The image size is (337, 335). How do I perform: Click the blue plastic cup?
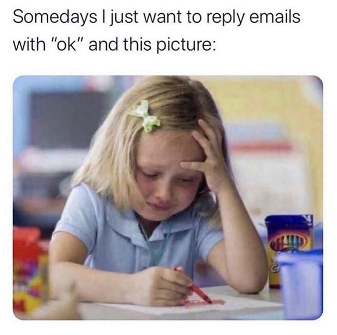[x=300, y=283]
